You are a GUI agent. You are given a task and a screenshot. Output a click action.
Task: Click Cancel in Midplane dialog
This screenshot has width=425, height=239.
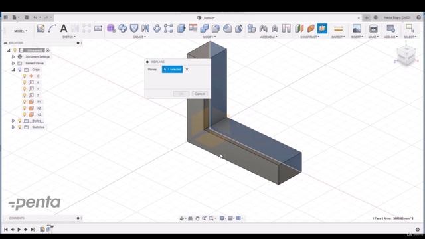pos(200,94)
